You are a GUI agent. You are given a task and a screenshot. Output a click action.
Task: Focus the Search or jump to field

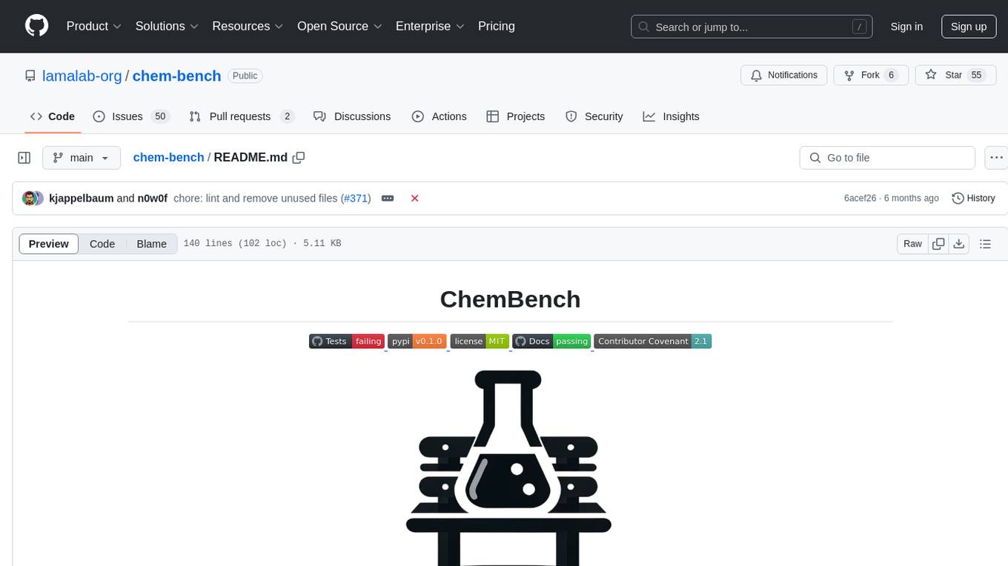751,27
